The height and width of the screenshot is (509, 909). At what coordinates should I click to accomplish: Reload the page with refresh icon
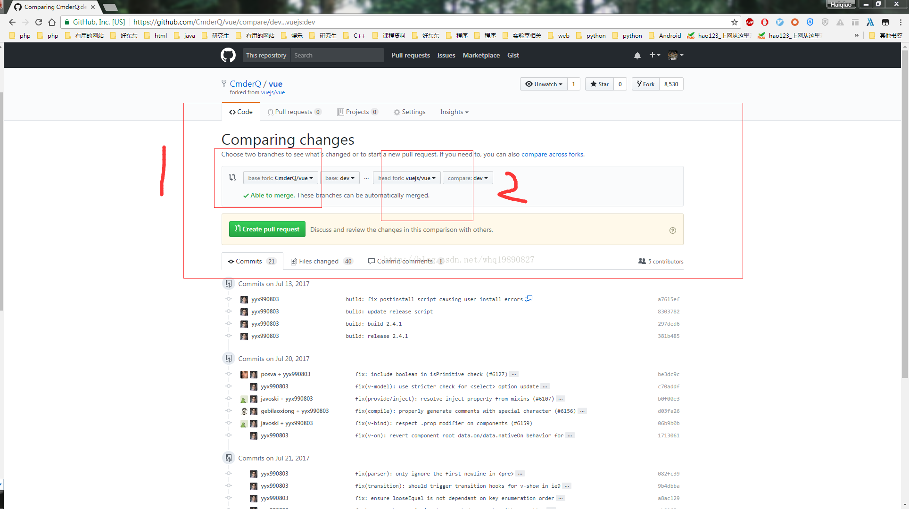(39, 22)
